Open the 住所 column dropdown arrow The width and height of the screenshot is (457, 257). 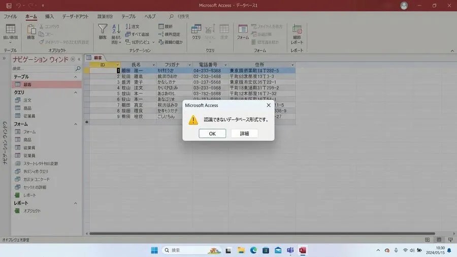point(292,65)
